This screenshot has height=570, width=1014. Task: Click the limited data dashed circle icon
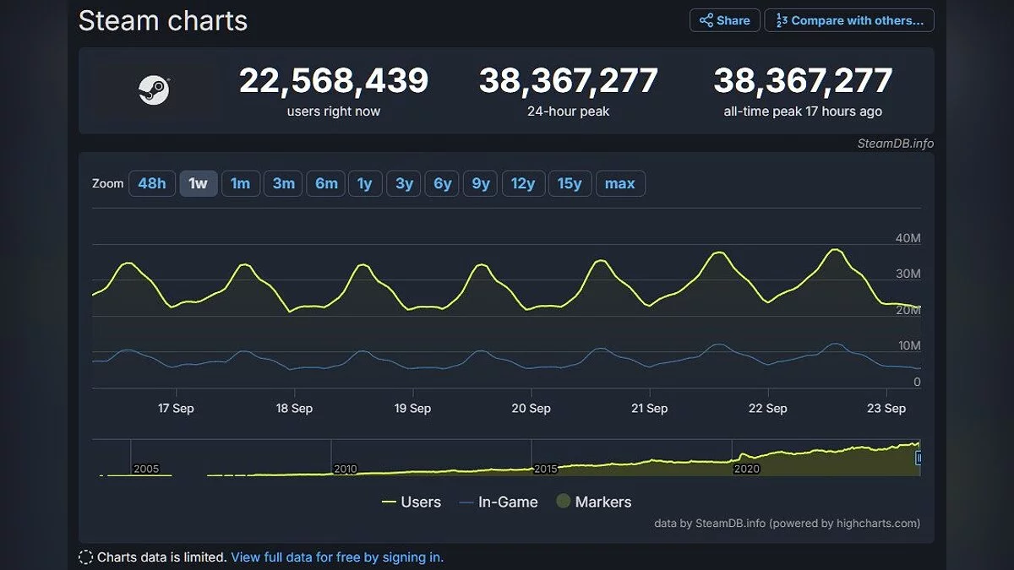coord(85,556)
